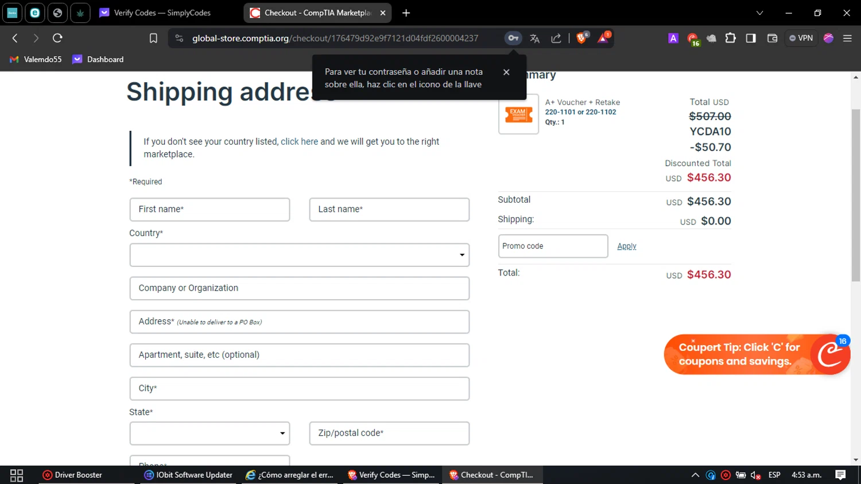This screenshot has height=484, width=861.
Task: Open the Coupert extension with badge 16
Action: pos(693,39)
